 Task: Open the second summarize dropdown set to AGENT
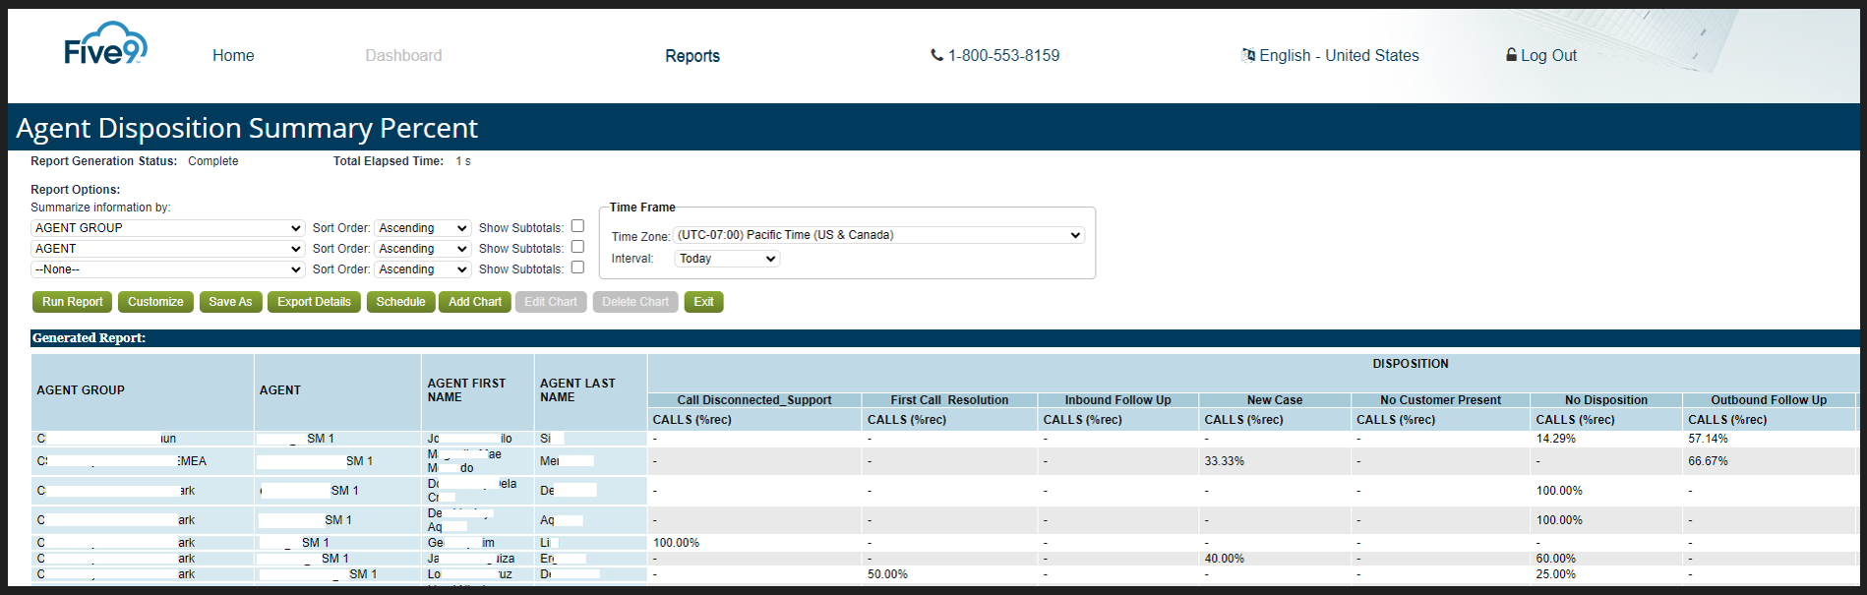[x=168, y=249]
